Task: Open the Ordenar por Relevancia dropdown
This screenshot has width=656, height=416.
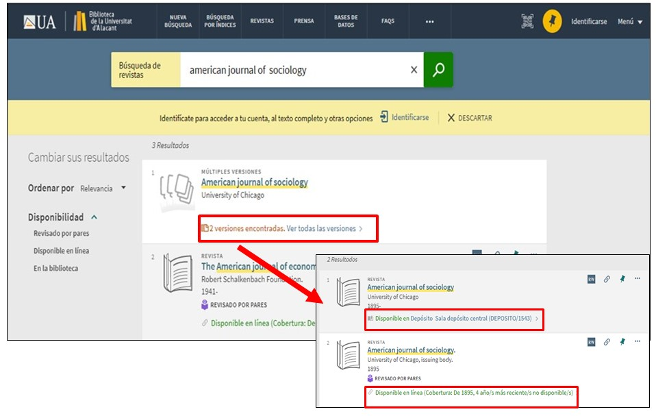Action: coord(103,188)
